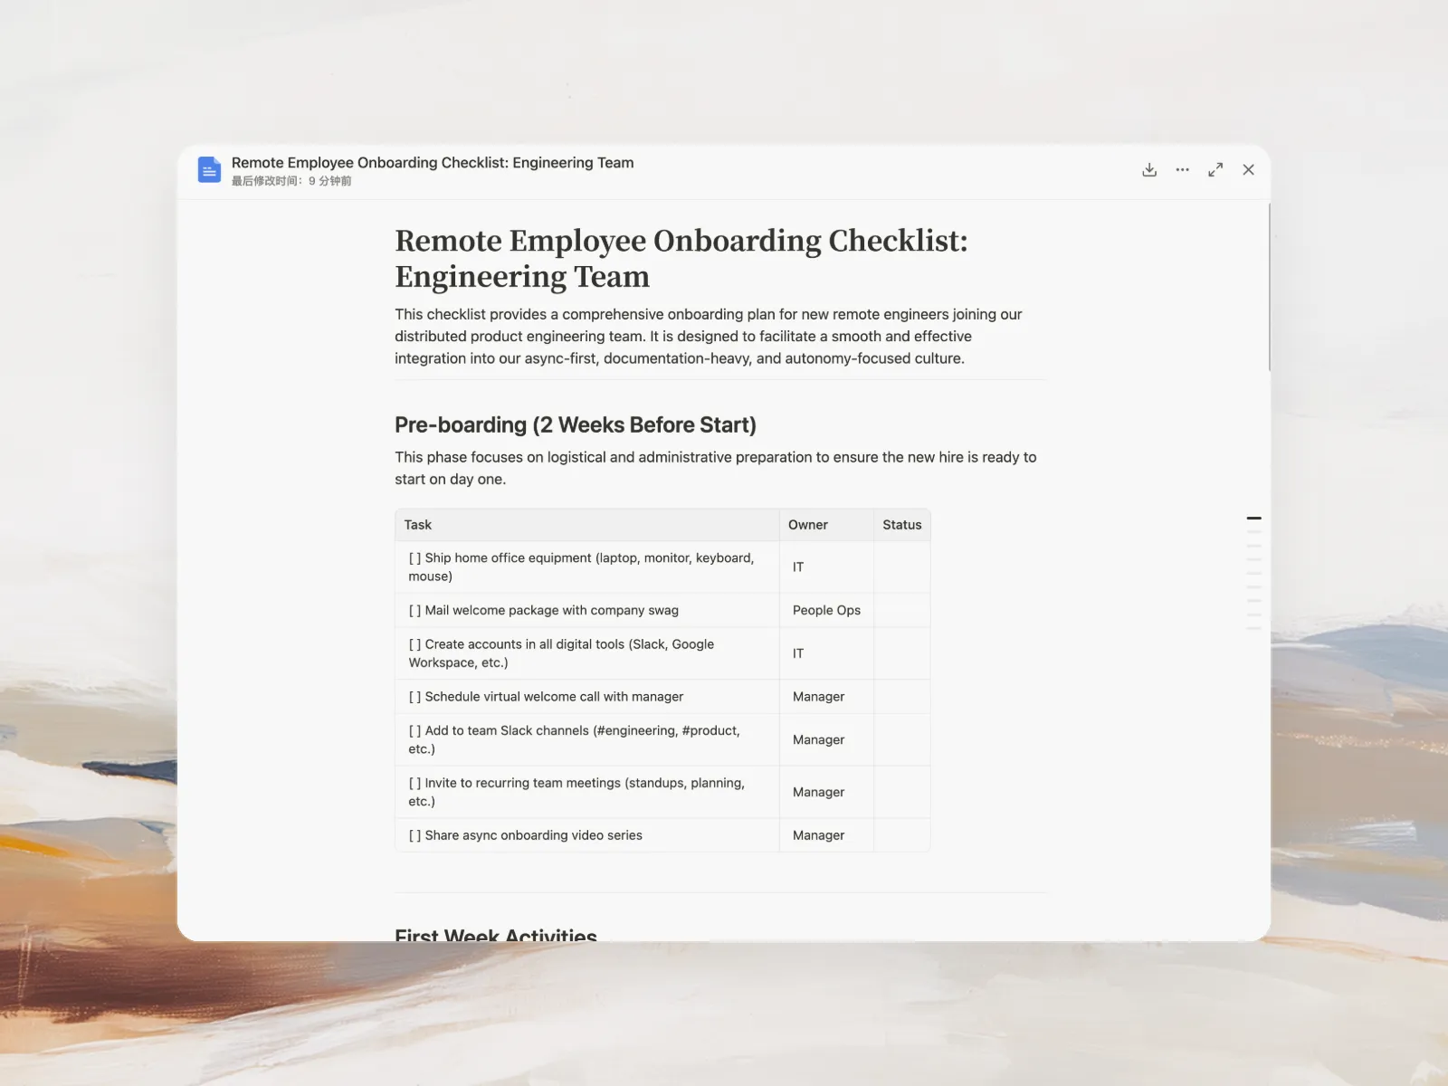Check the Ship home office equipment box
This screenshot has width=1448, height=1086.
pos(414,558)
